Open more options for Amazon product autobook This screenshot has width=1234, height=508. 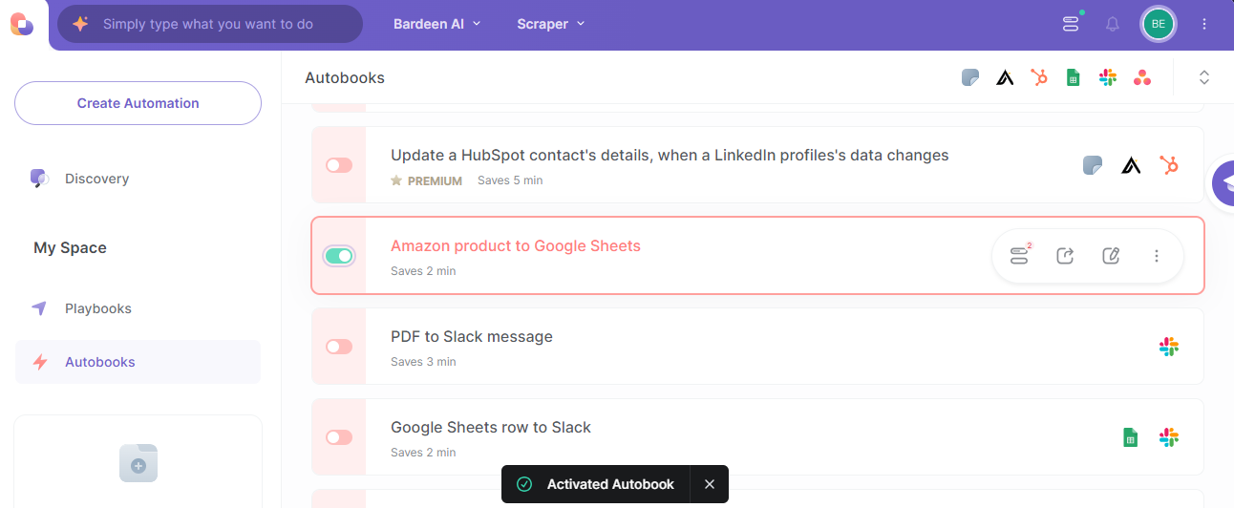1157,255
